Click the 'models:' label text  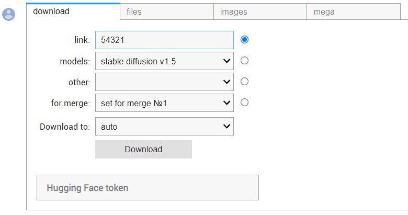(75, 61)
